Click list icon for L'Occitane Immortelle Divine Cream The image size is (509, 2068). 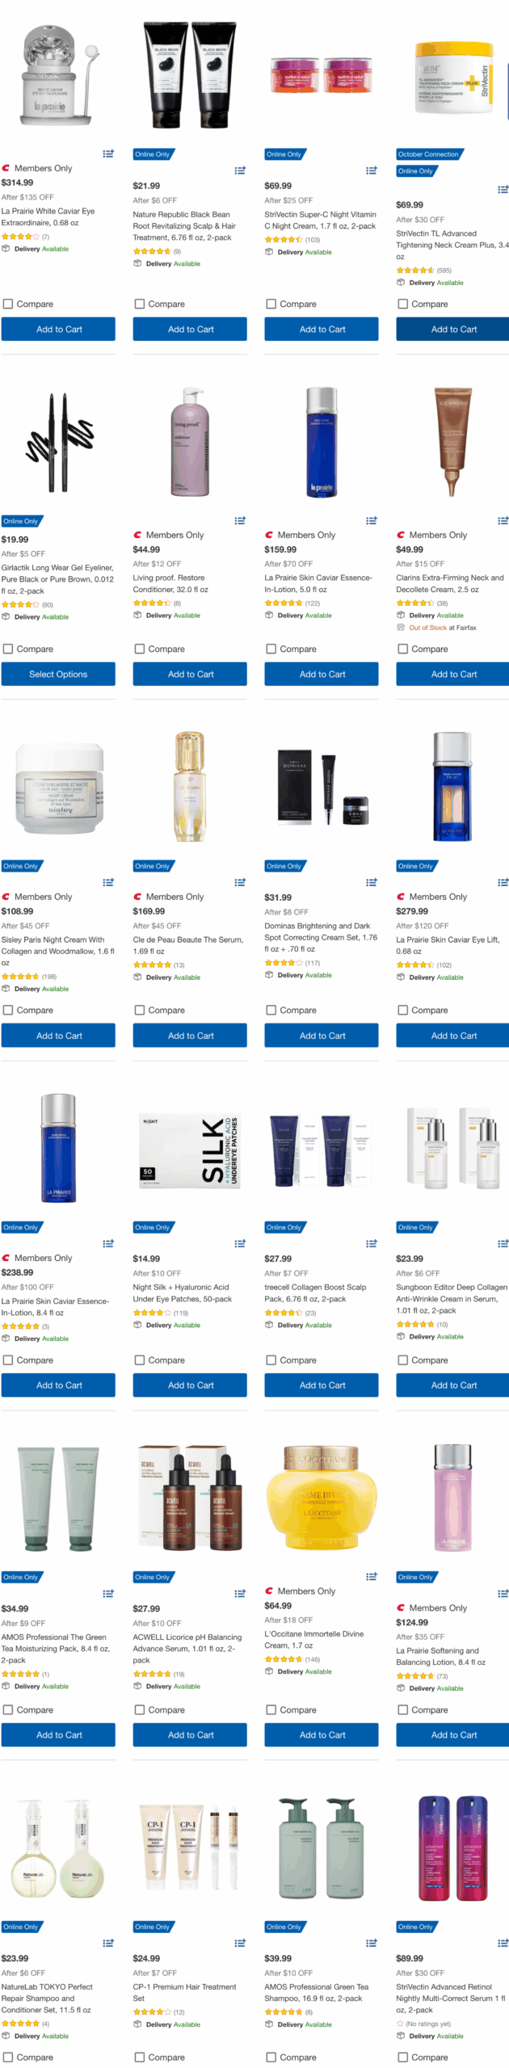point(372,1576)
